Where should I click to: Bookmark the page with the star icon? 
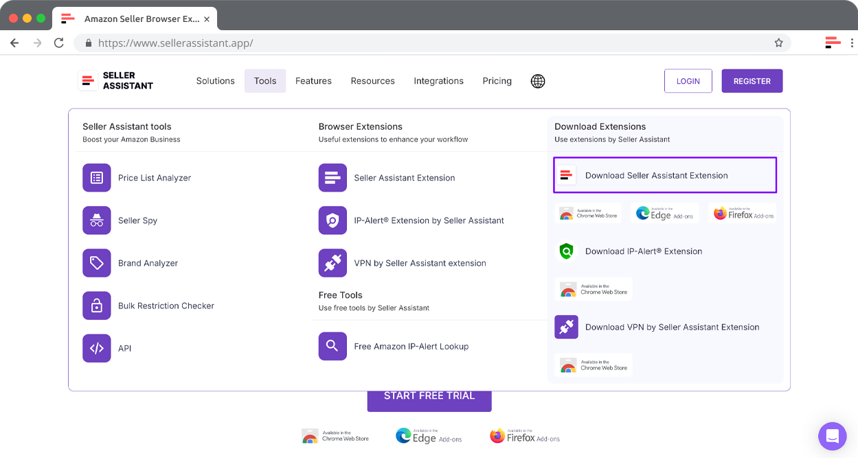tap(778, 42)
